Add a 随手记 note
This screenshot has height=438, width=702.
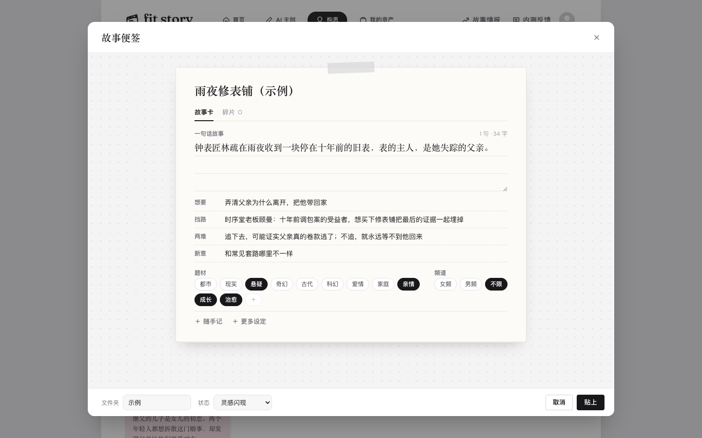click(x=209, y=322)
